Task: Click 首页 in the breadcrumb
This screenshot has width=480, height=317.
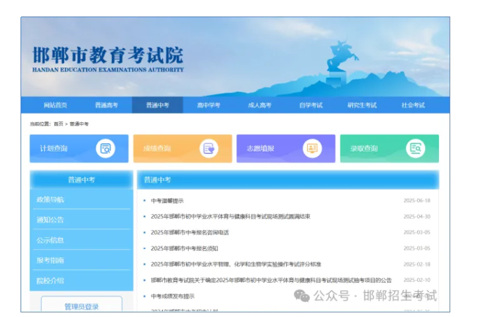Action: pos(58,124)
